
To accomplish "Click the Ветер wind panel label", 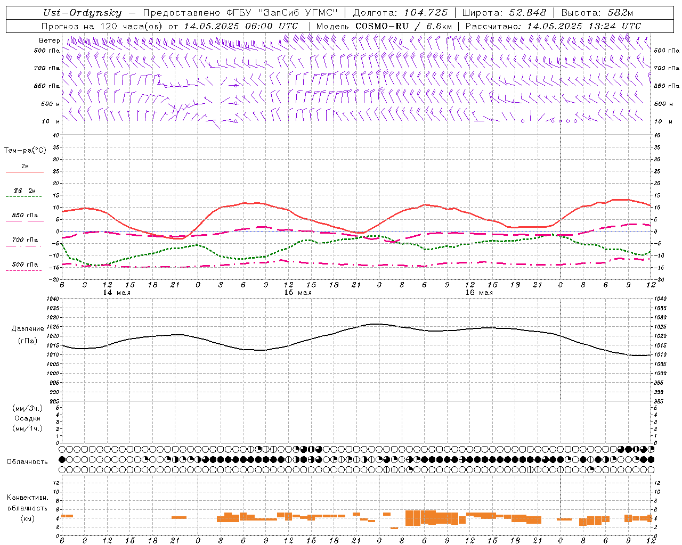I will point(49,40).
